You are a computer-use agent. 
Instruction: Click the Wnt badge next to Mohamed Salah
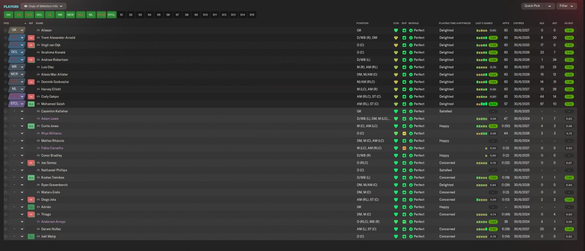pos(31,104)
